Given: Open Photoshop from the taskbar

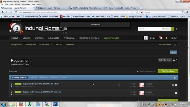Looking at the screenshot, I should click(56, 104).
